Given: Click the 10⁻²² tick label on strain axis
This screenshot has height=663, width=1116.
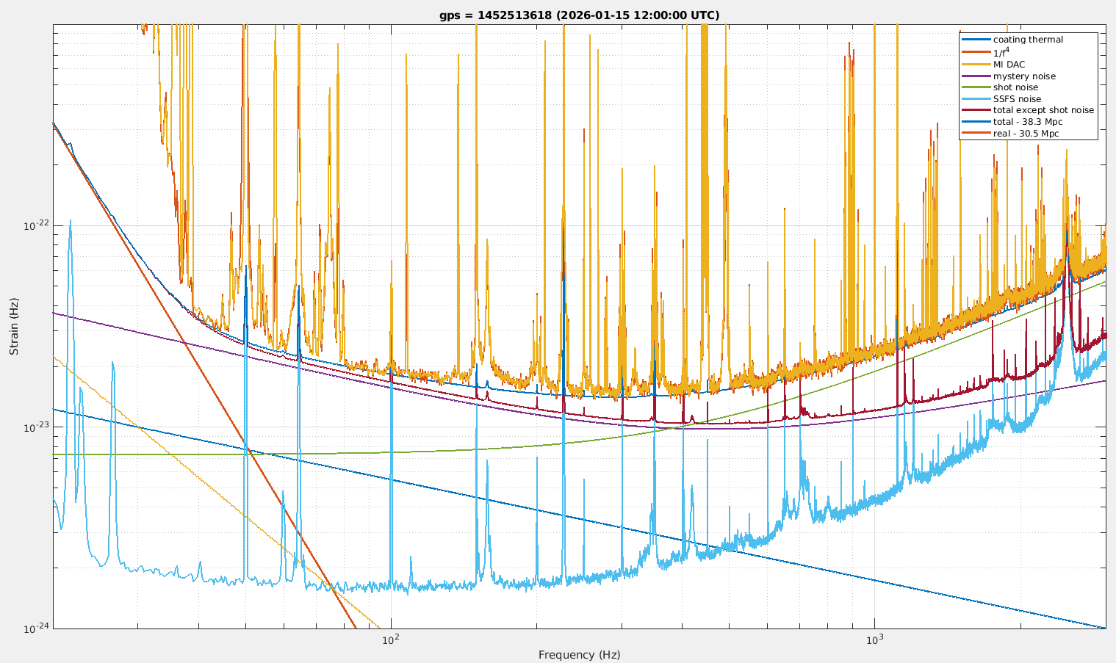Looking at the screenshot, I should click(37, 225).
